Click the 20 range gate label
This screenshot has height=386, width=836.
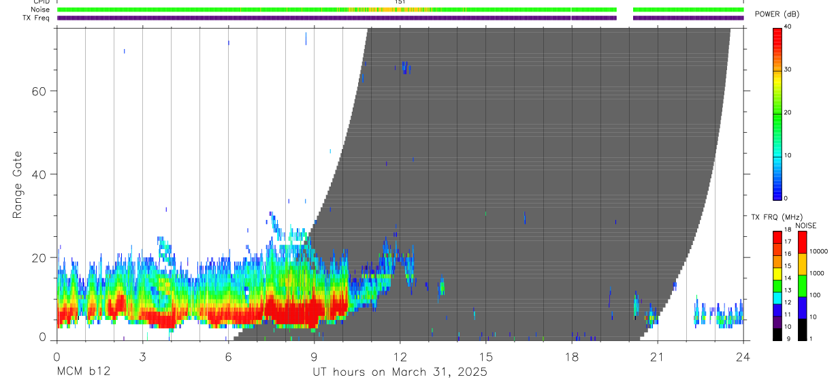pyautogui.click(x=37, y=258)
